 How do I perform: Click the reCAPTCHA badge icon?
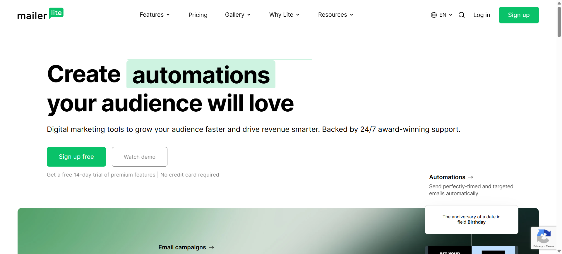pos(544,236)
